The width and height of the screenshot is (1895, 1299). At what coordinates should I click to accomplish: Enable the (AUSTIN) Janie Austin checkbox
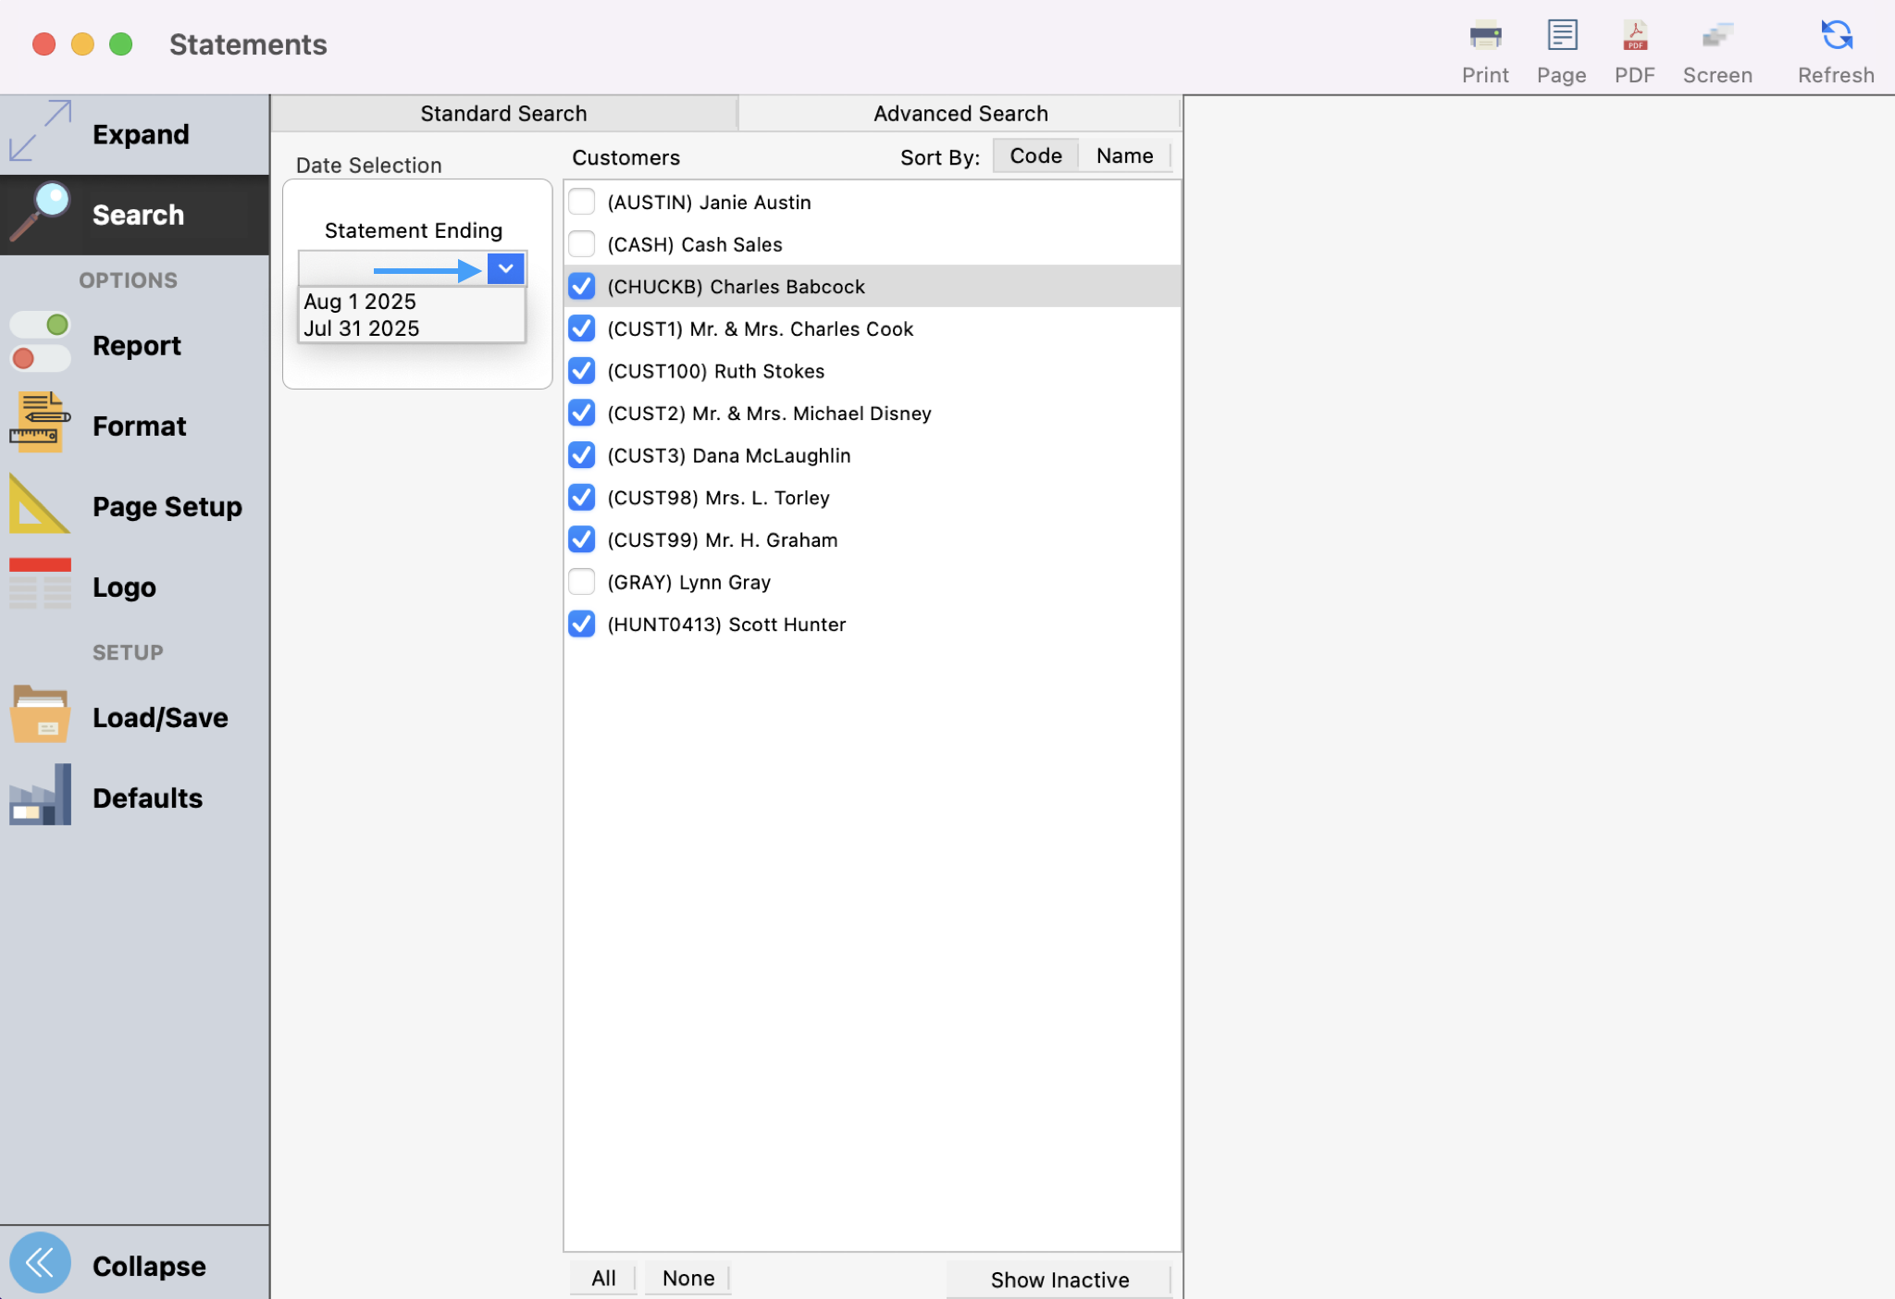click(581, 201)
